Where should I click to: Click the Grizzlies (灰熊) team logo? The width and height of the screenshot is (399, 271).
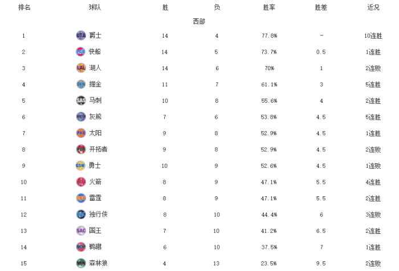coord(81,117)
